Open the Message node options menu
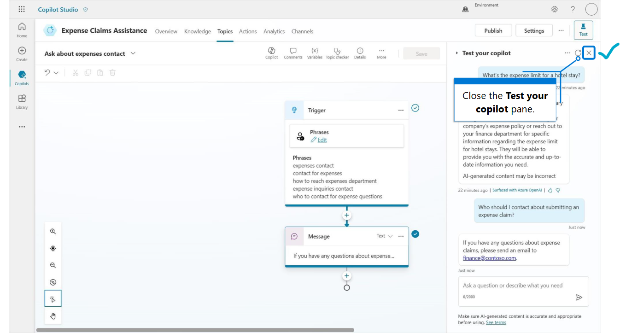The height and width of the screenshot is (333, 620). (x=401, y=236)
